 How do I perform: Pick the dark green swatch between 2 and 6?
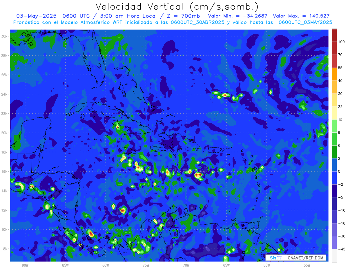point(334,152)
